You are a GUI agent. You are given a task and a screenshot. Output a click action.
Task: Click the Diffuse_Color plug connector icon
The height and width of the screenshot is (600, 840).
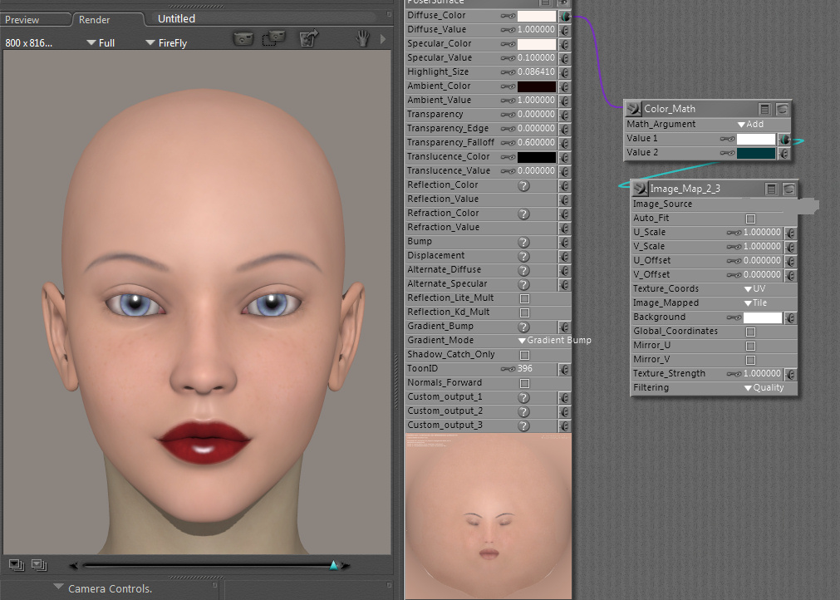pyautogui.click(x=565, y=16)
